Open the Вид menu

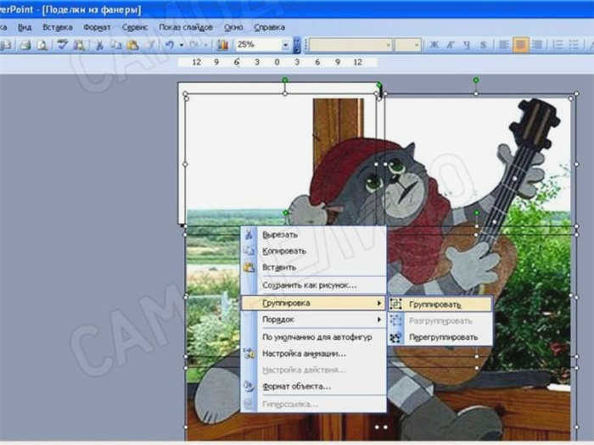tap(25, 27)
